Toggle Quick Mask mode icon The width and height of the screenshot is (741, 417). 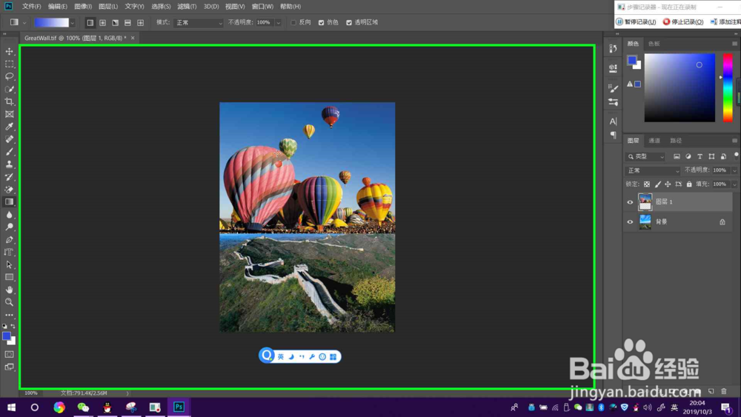pos(9,354)
